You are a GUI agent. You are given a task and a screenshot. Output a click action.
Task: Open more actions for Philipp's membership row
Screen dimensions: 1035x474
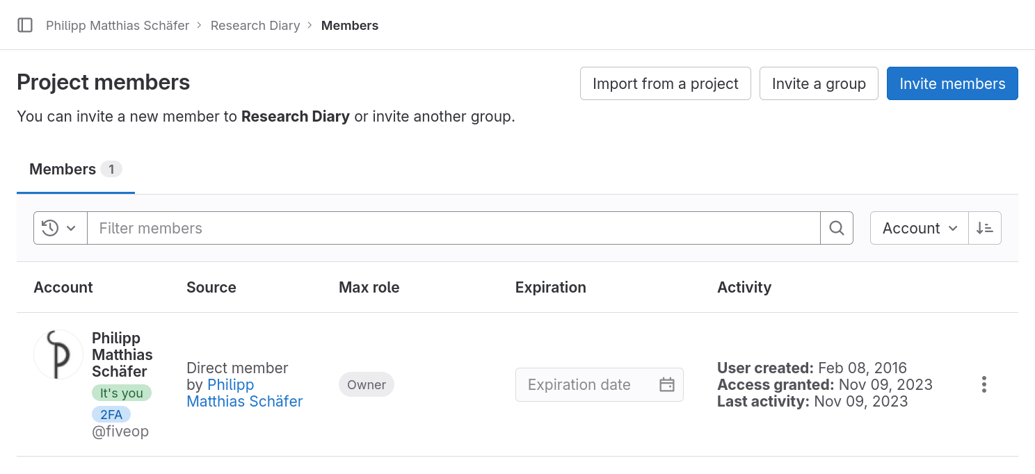click(x=984, y=384)
